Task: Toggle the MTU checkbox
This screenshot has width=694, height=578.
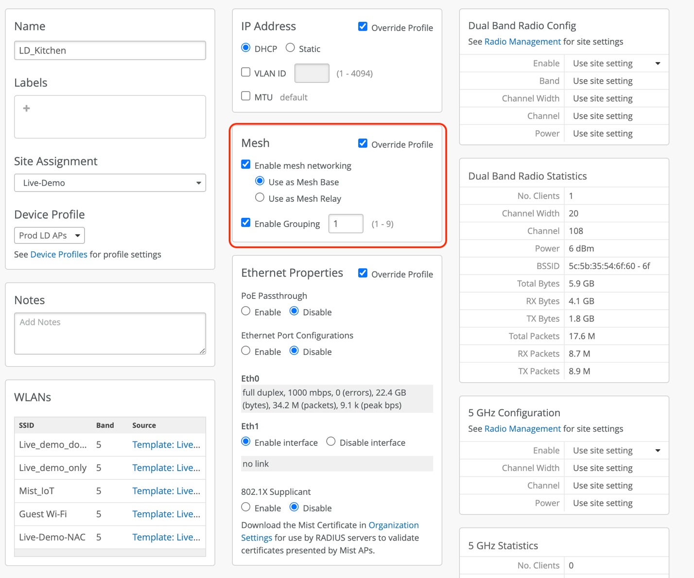Action: pos(246,96)
